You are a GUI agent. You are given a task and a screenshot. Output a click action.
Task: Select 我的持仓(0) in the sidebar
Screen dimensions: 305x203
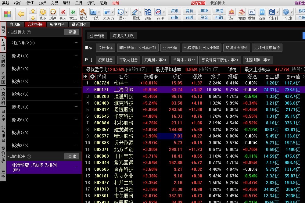pyautogui.click(x=44, y=43)
